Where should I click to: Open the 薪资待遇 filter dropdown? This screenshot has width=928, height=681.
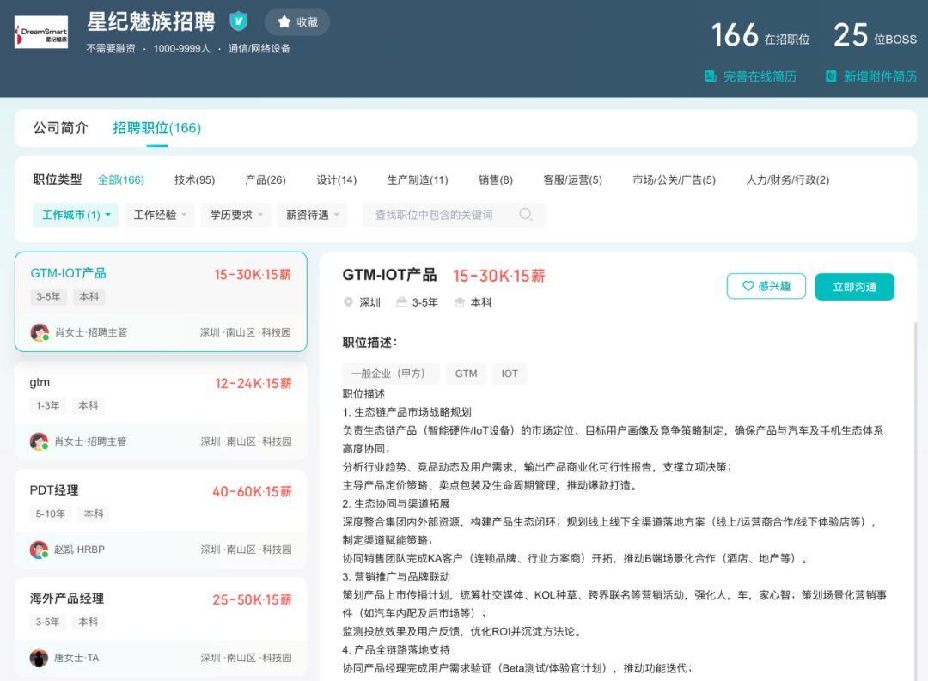(x=312, y=215)
